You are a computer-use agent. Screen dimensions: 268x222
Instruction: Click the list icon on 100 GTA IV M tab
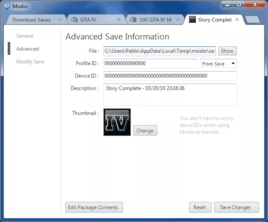coord(133,20)
